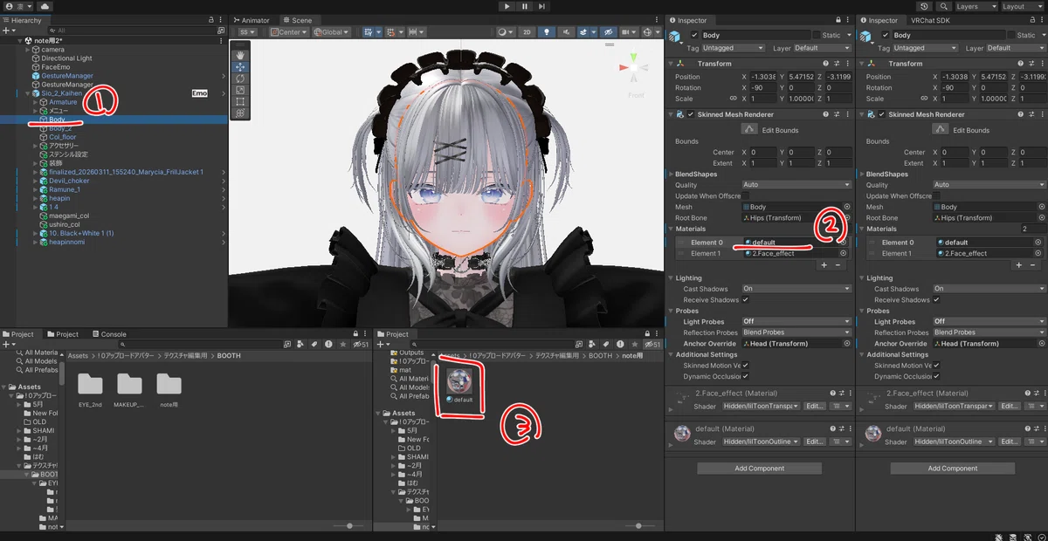Lock the first Inspector panel
This screenshot has width=1048, height=541.
(x=837, y=20)
